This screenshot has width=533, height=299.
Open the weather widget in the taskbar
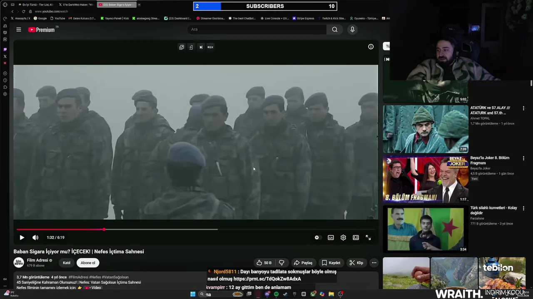(x=12, y=294)
